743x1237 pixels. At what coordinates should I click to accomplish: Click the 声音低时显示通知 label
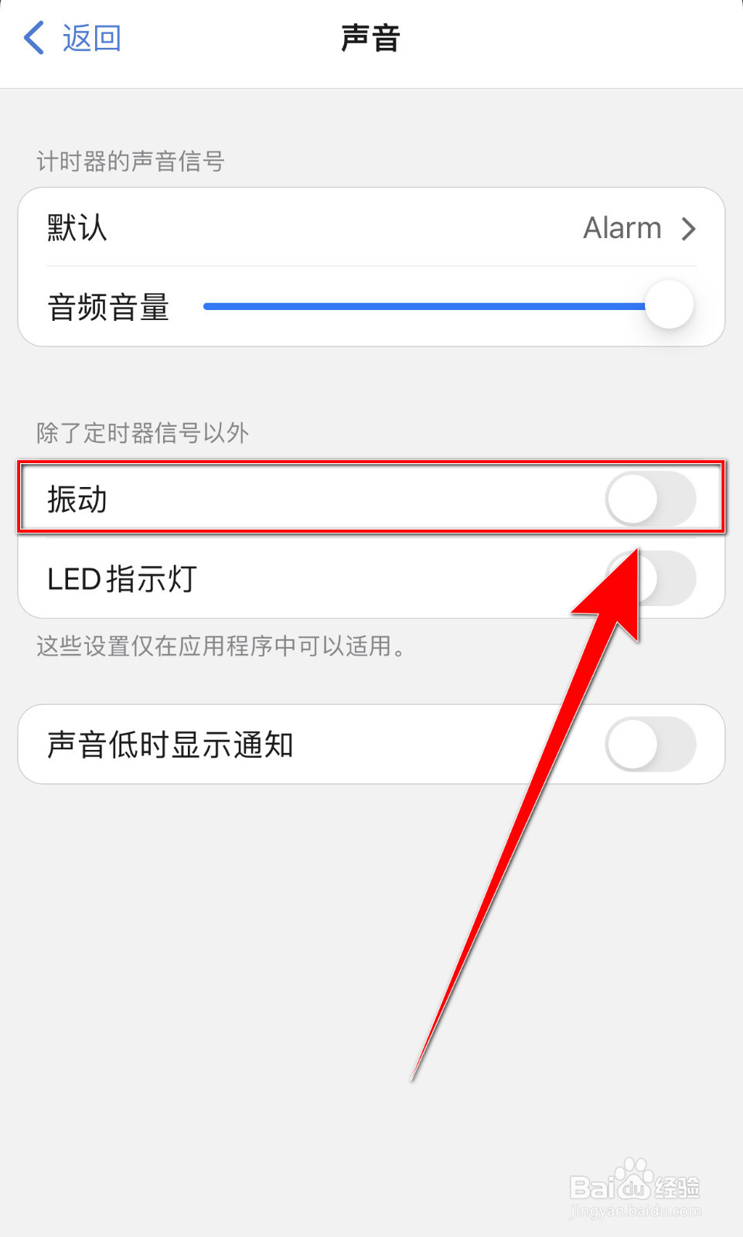point(170,745)
